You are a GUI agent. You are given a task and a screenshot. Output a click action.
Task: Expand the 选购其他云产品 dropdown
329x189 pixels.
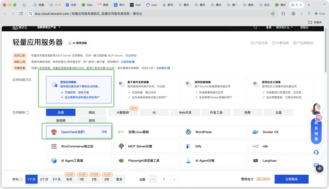pos(49,27)
